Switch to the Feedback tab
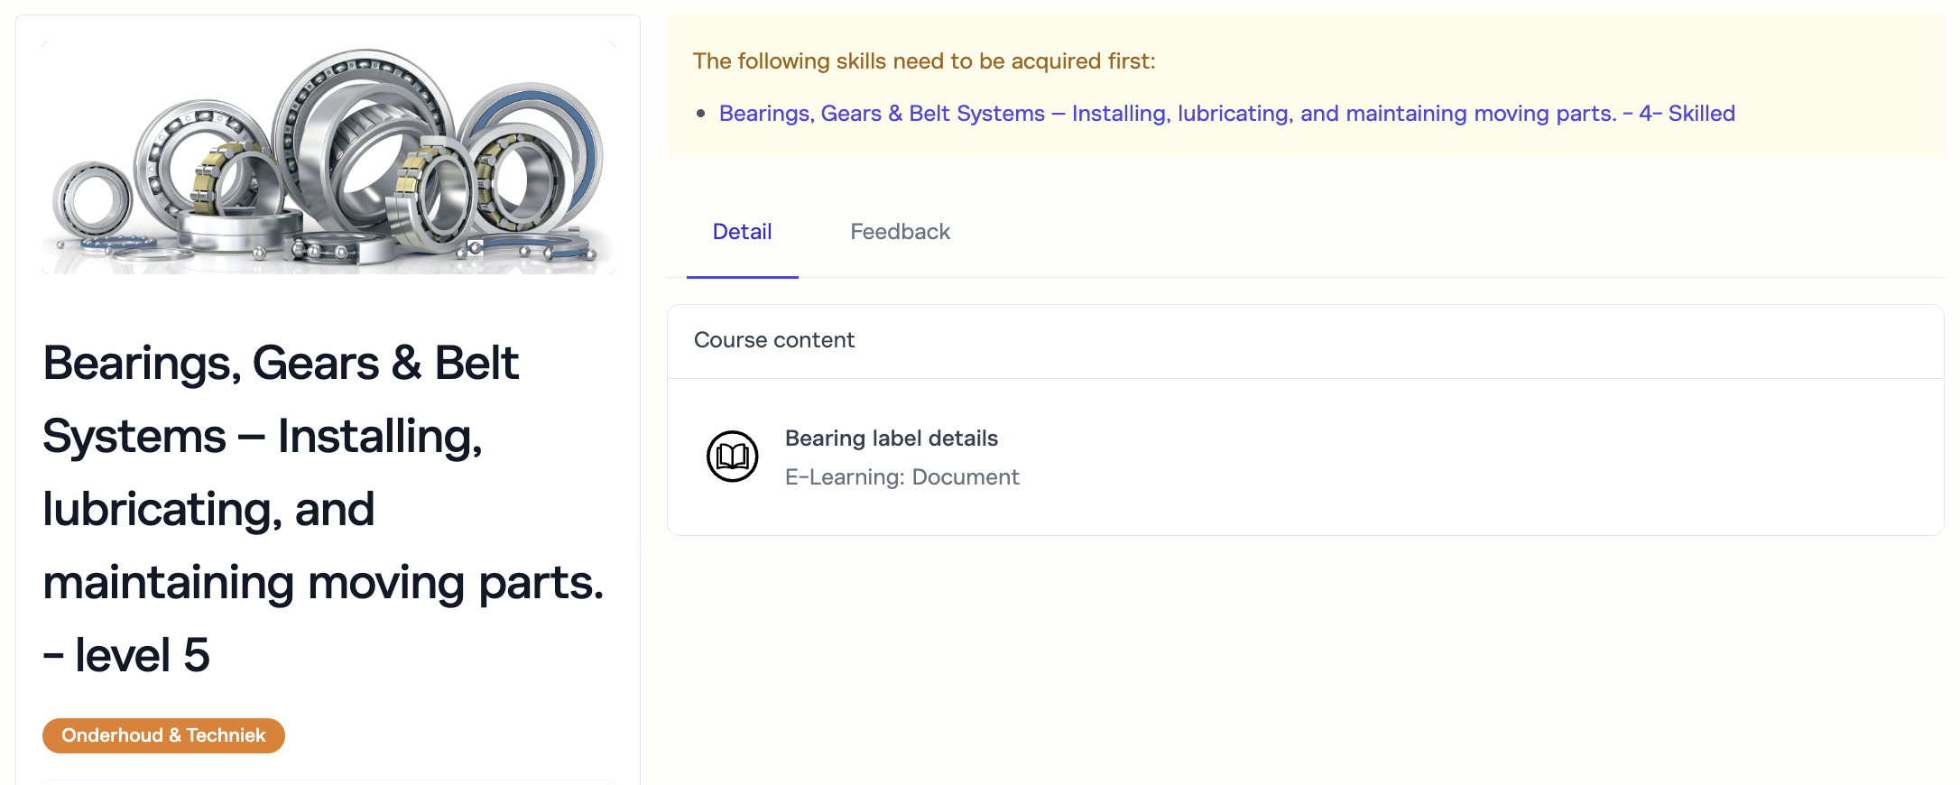Screen dimensions: 1960x785 (x=900, y=232)
